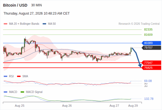
Task: Toggle the MACD Signal legend label
Action: coord(34,92)
